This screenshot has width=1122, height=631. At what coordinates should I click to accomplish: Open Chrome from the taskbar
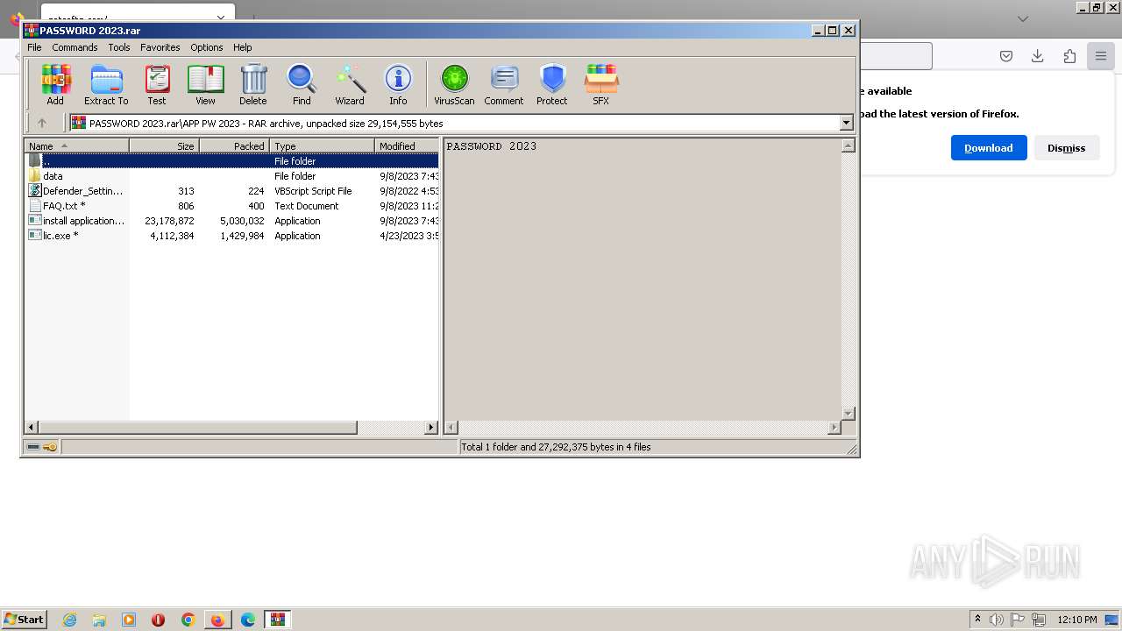click(188, 620)
